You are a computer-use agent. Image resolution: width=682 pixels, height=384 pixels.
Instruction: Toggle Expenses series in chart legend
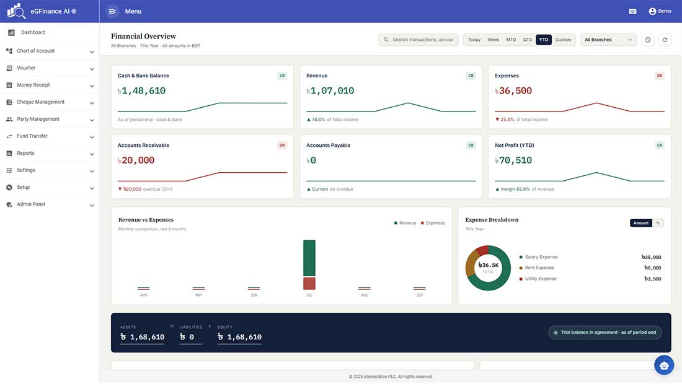click(x=433, y=223)
